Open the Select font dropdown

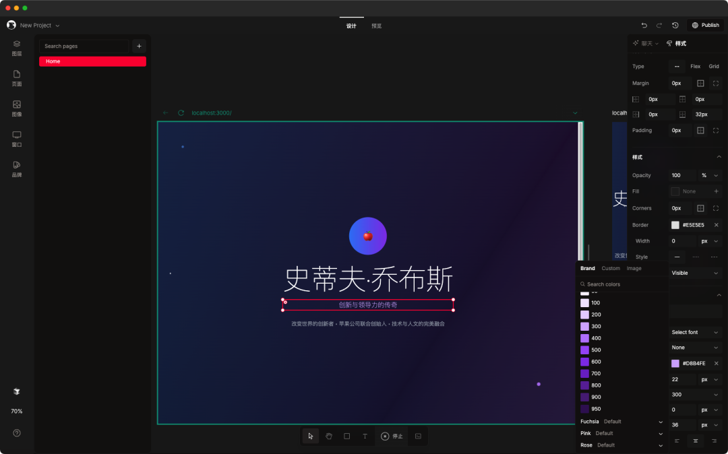[x=695, y=332]
